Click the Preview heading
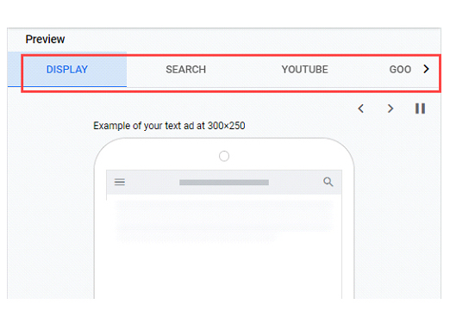 (45, 40)
